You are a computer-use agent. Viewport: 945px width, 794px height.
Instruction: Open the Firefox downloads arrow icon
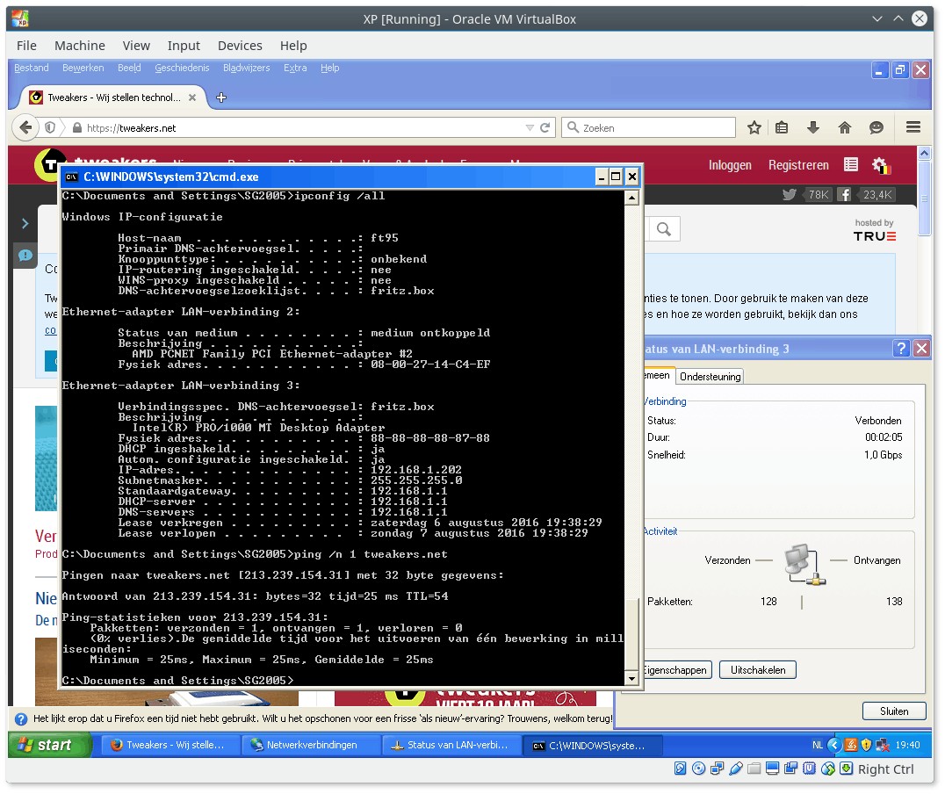pos(813,128)
